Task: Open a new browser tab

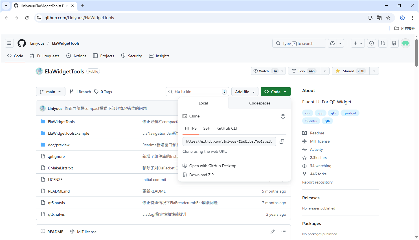Action: [83, 6]
